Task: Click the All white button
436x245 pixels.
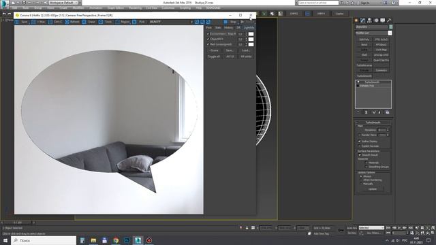Action: click(246, 56)
